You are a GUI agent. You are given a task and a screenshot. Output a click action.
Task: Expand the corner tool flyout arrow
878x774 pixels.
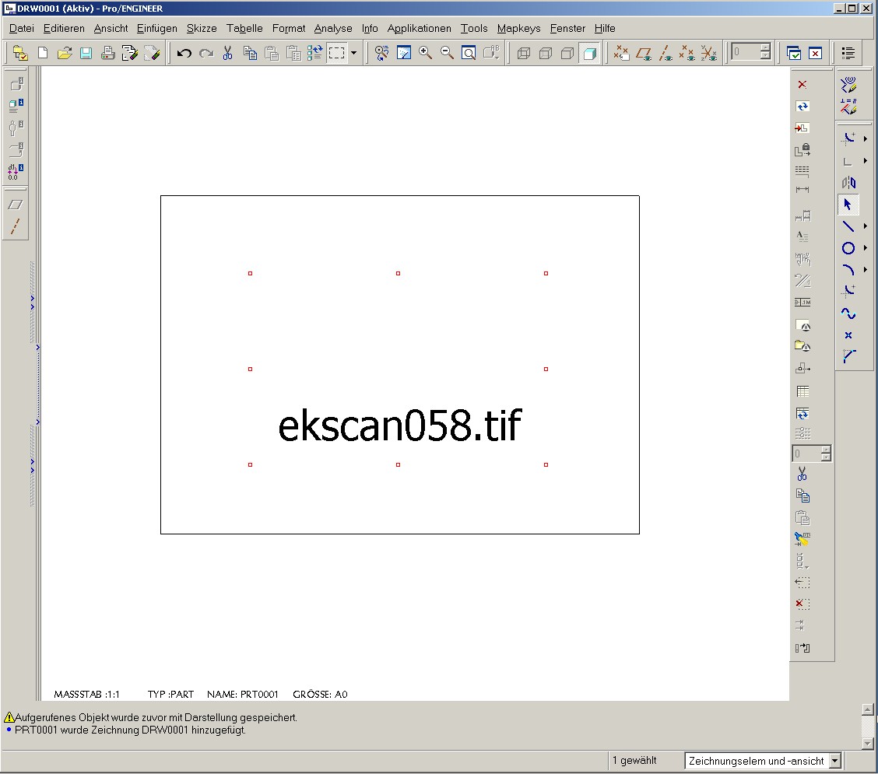[x=865, y=160]
